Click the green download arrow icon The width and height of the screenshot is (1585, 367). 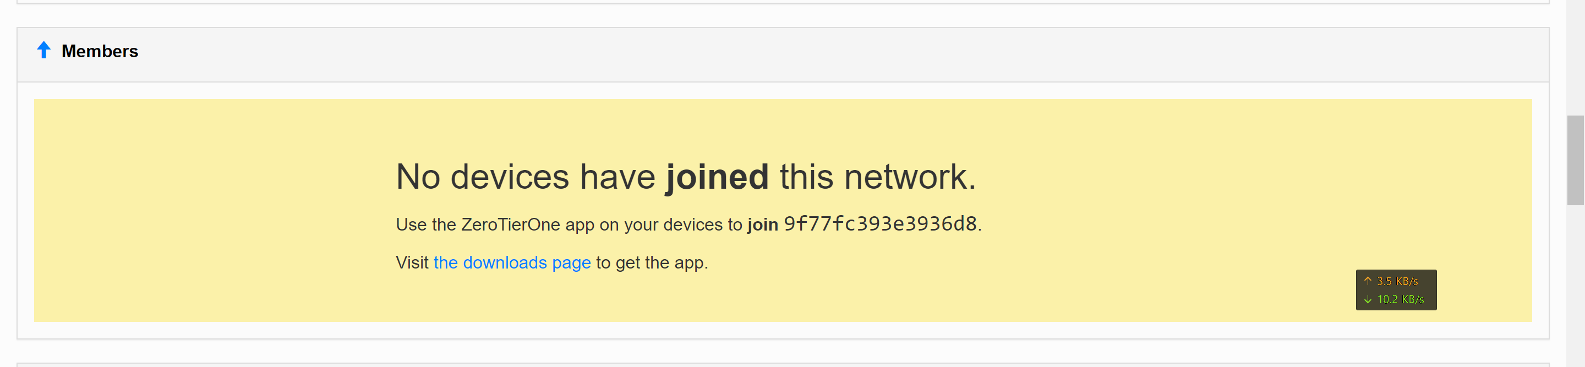pyautogui.click(x=1367, y=299)
